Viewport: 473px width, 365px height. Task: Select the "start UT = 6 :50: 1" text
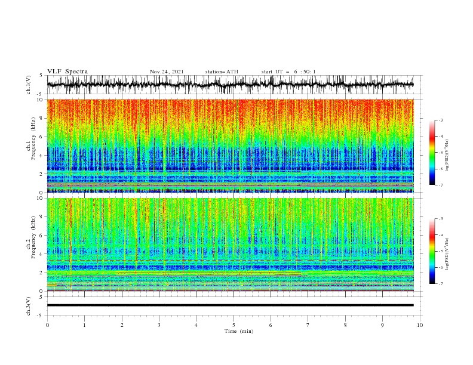pyautogui.click(x=288, y=72)
